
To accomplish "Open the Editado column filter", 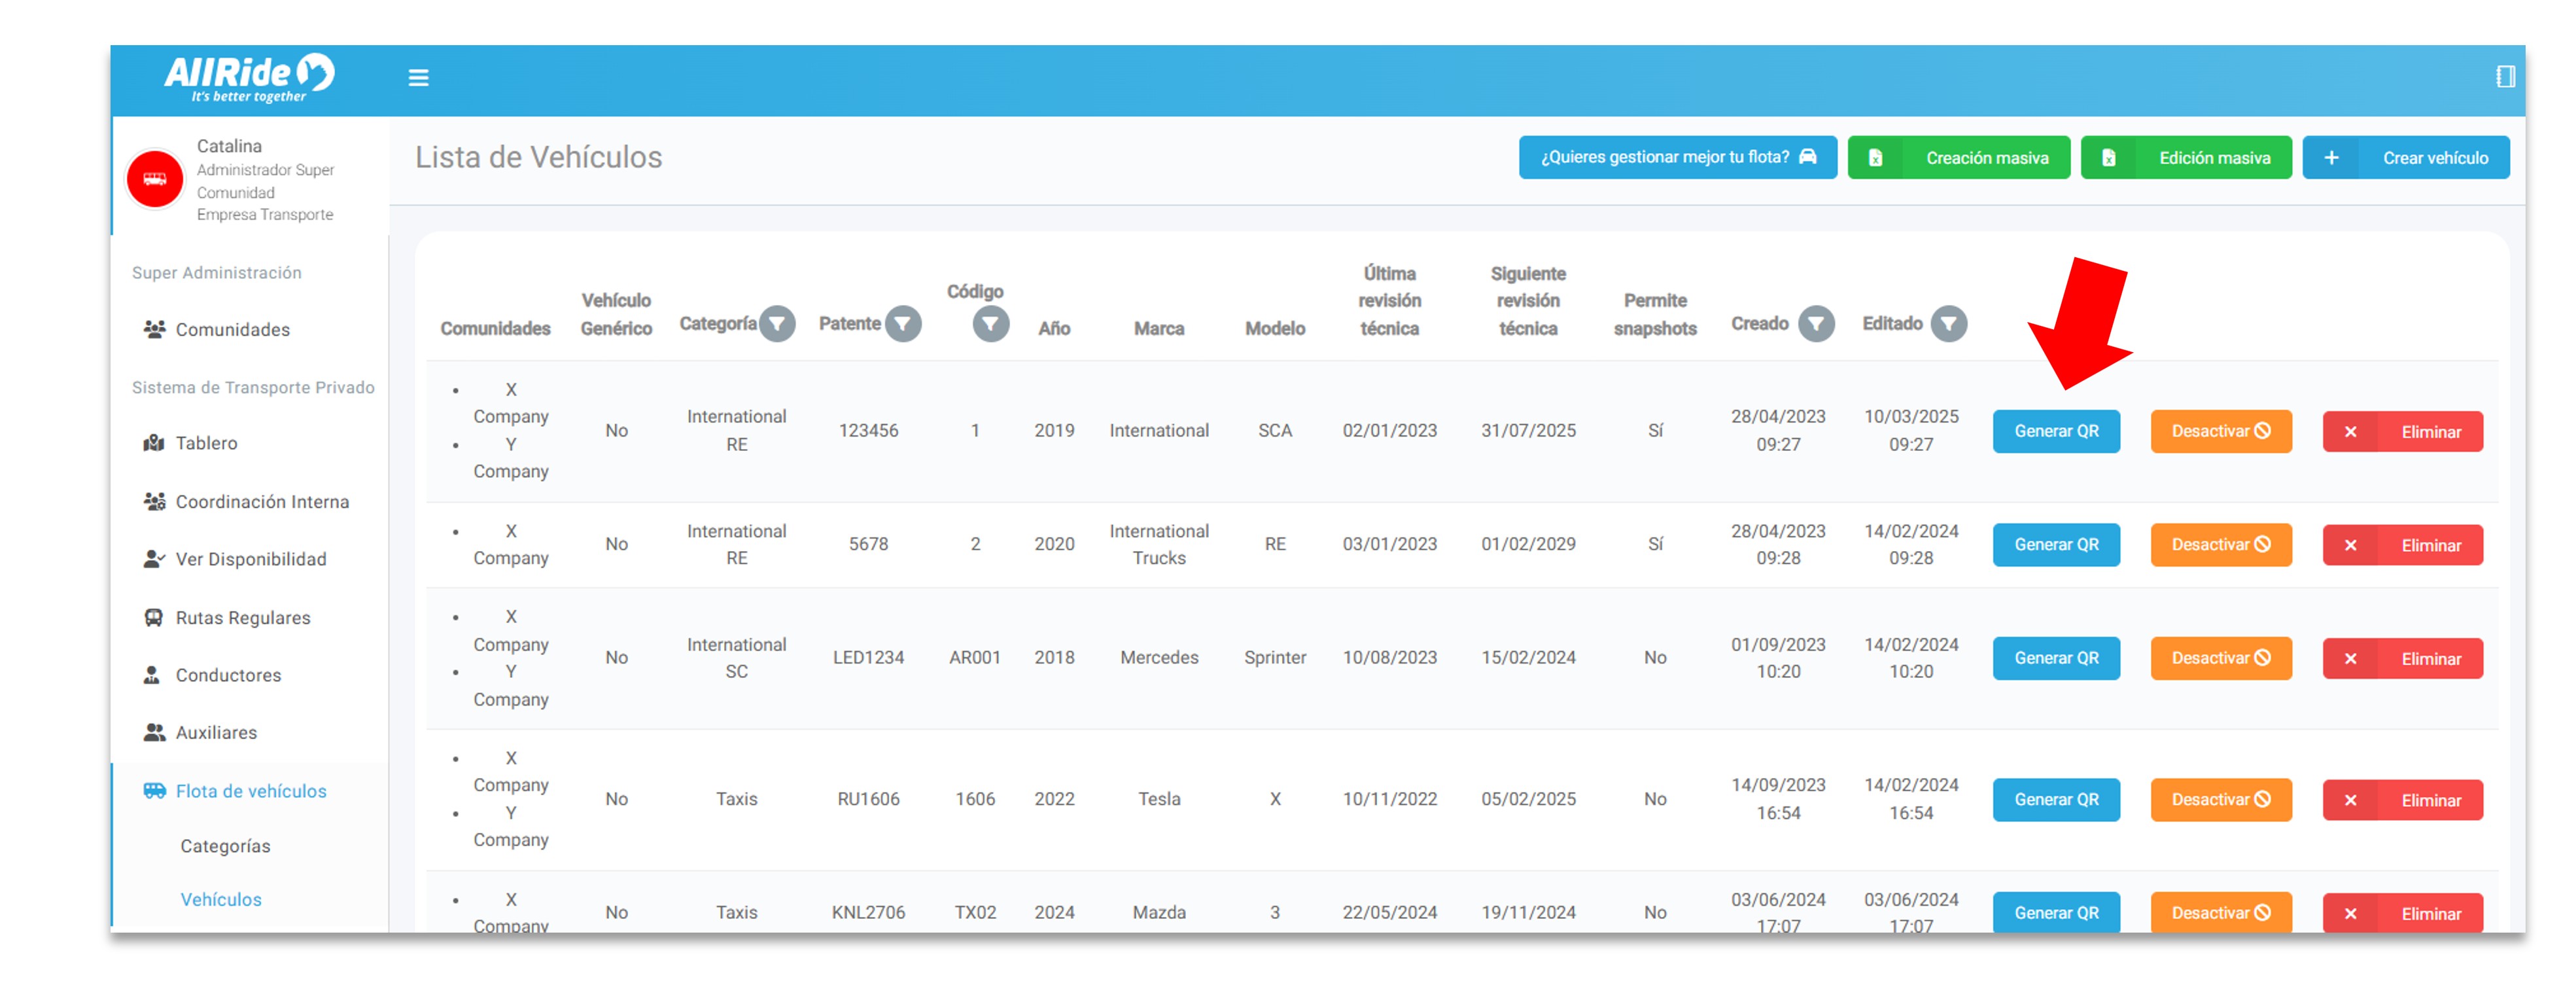I will 1948,324.
